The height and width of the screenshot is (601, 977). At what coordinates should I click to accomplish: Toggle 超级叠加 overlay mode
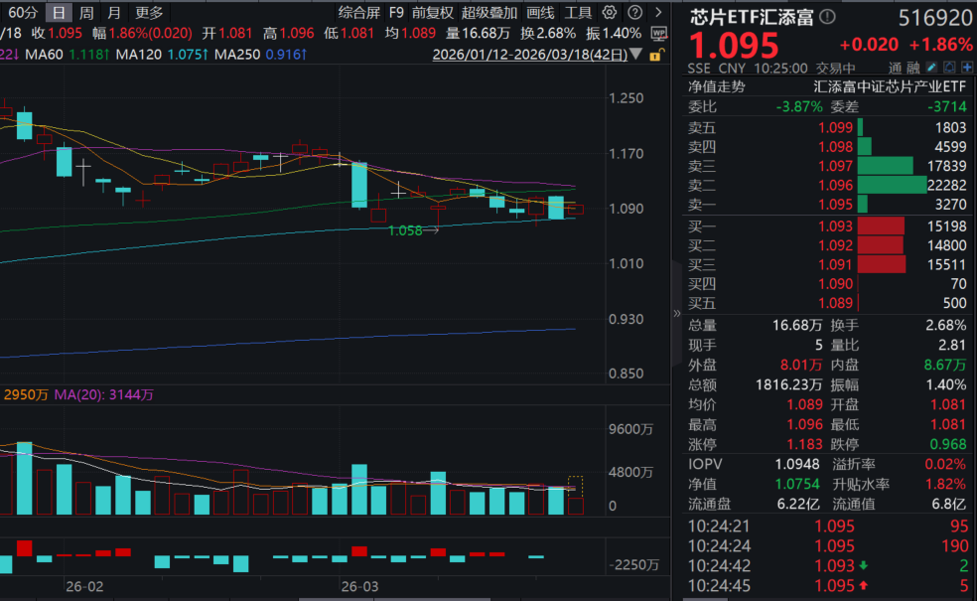point(489,13)
